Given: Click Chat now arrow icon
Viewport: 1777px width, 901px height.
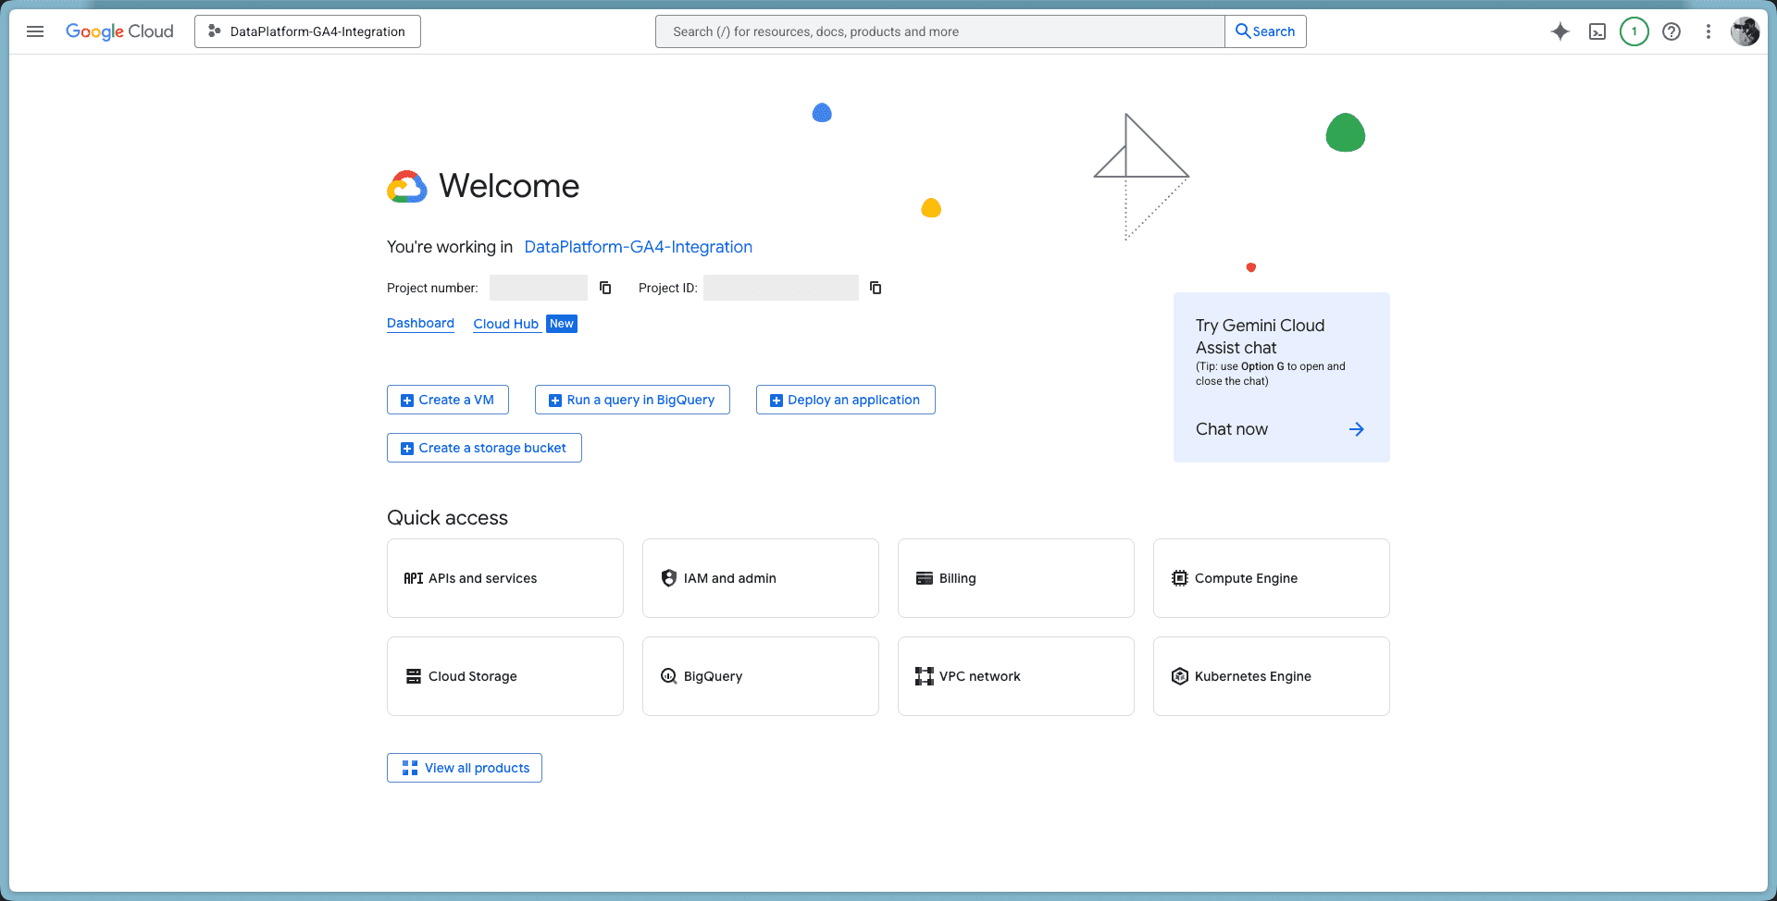Looking at the screenshot, I should pos(1357,429).
